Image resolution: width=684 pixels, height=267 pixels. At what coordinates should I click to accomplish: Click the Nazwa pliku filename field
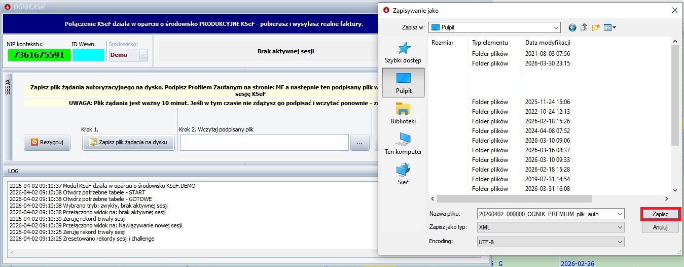[547, 214]
